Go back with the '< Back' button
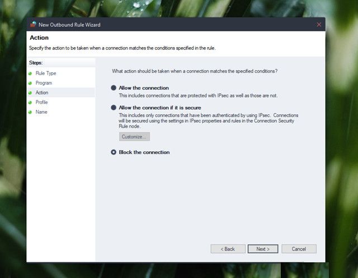This screenshot has width=358, height=278. coord(228,249)
